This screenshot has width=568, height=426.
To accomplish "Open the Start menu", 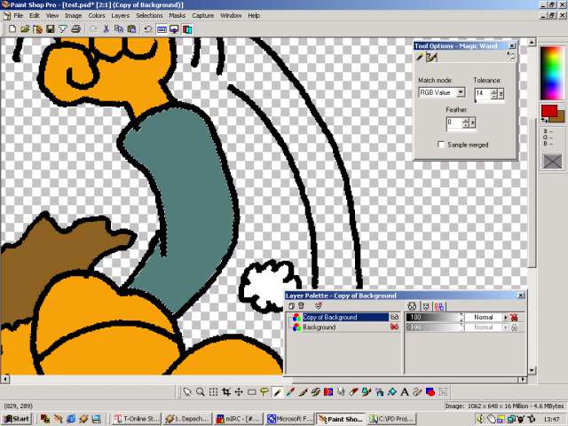I will point(17,419).
